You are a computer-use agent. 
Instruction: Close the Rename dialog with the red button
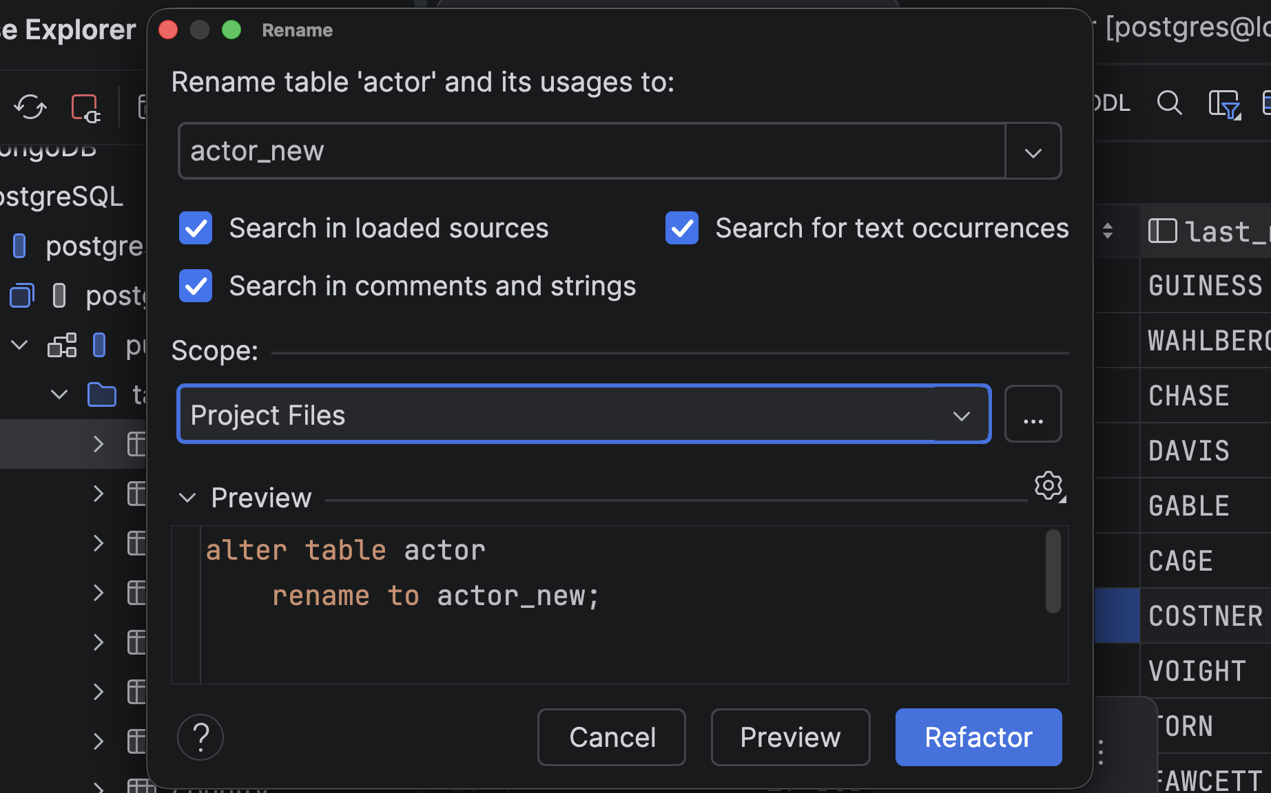click(168, 30)
